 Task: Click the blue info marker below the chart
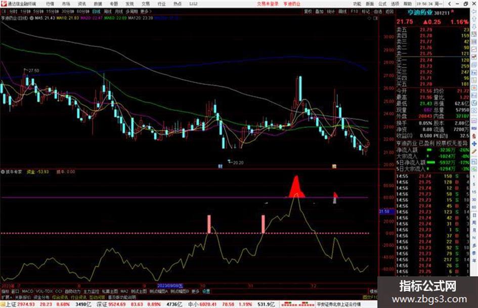tap(220, 166)
